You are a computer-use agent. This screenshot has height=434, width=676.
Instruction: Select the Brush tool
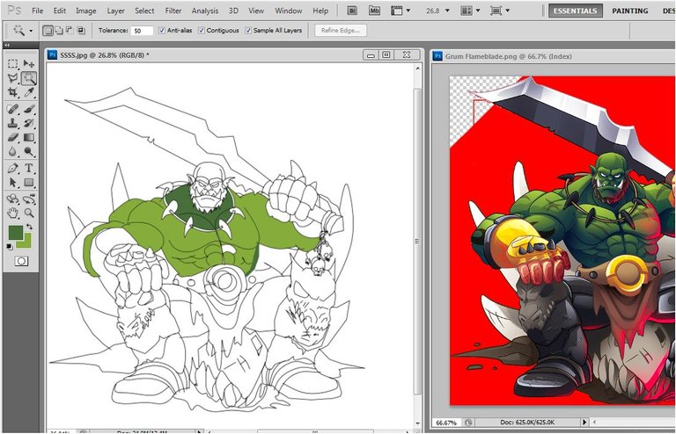tap(29, 109)
